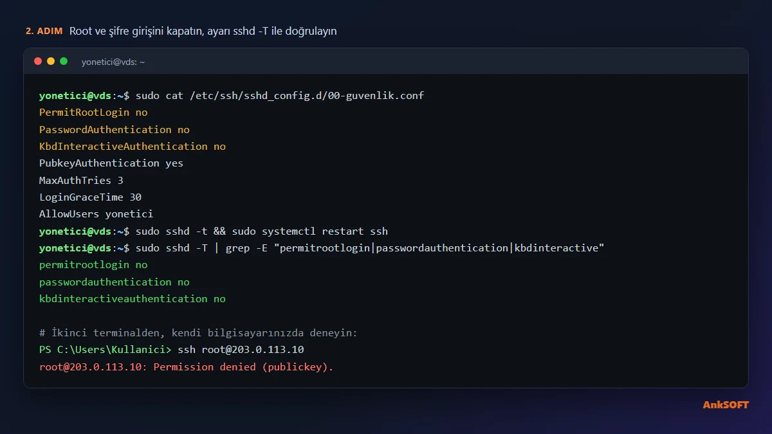Click the 'PermitRootLogin no' config line

(93, 113)
